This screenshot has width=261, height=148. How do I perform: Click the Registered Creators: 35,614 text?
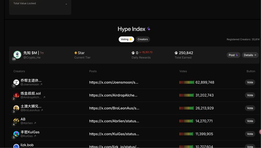(x=243, y=39)
